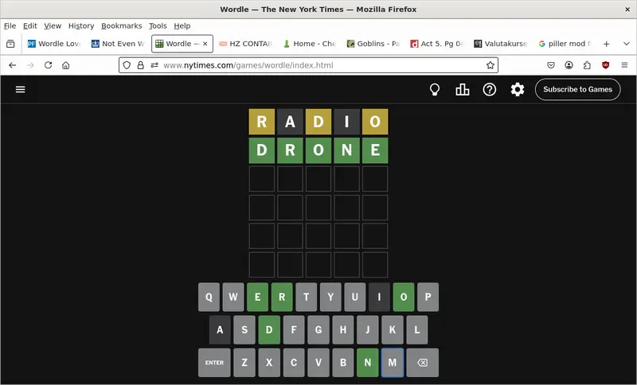Click the backspace key on the Wordle keyboard

pyautogui.click(x=422, y=362)
